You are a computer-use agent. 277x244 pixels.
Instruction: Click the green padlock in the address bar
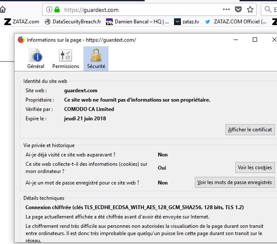click(x=57, y=9)
